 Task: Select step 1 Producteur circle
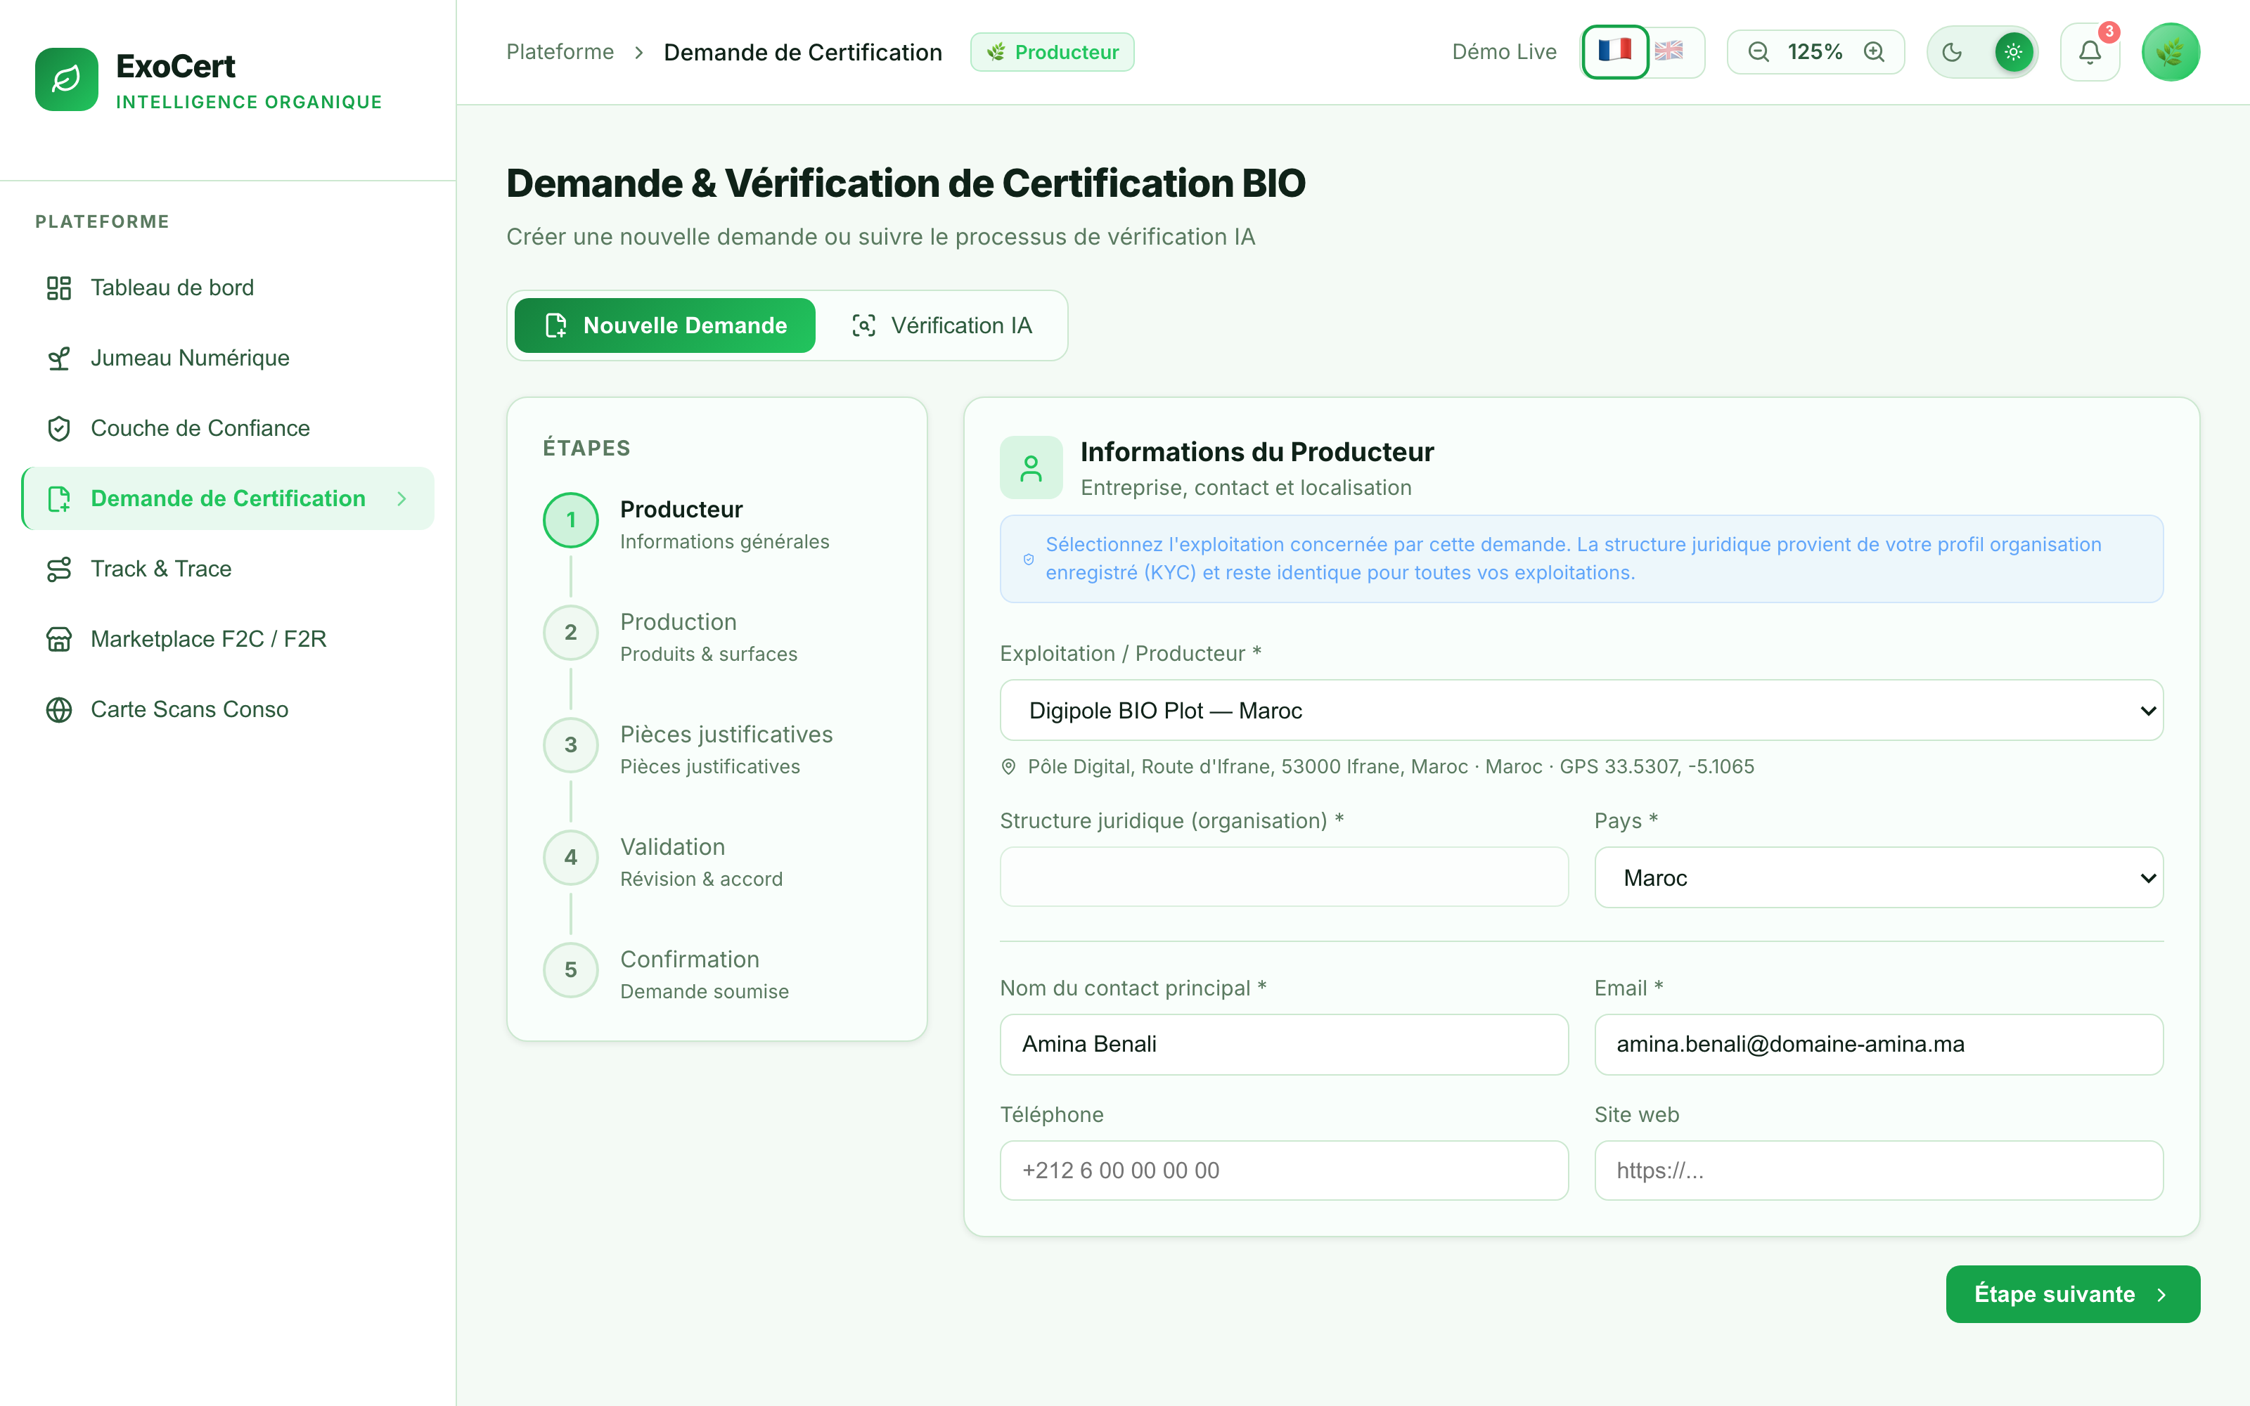570,520
